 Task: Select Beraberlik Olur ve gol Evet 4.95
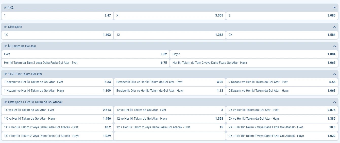pyautogui.click(x=169, y=82)
